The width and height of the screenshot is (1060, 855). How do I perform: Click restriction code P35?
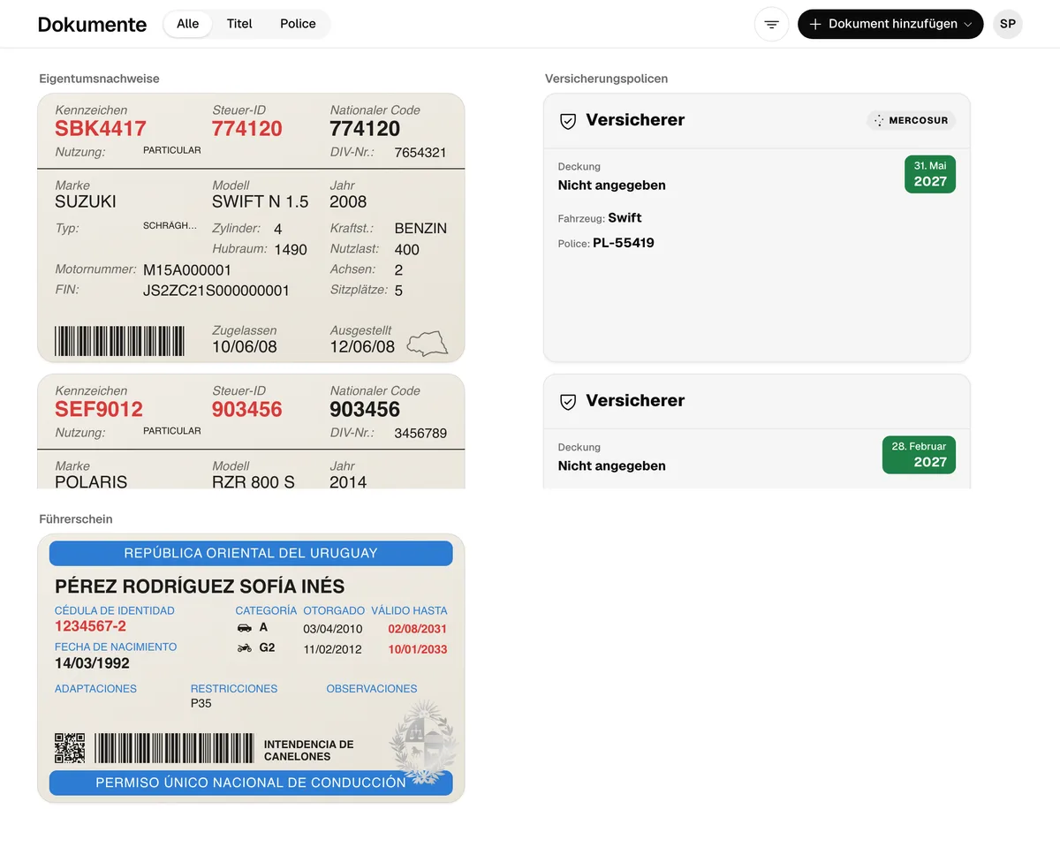(x=201, y=704)
